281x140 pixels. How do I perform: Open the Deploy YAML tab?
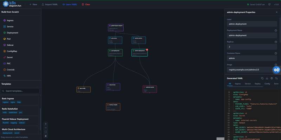tap(257, 84)
